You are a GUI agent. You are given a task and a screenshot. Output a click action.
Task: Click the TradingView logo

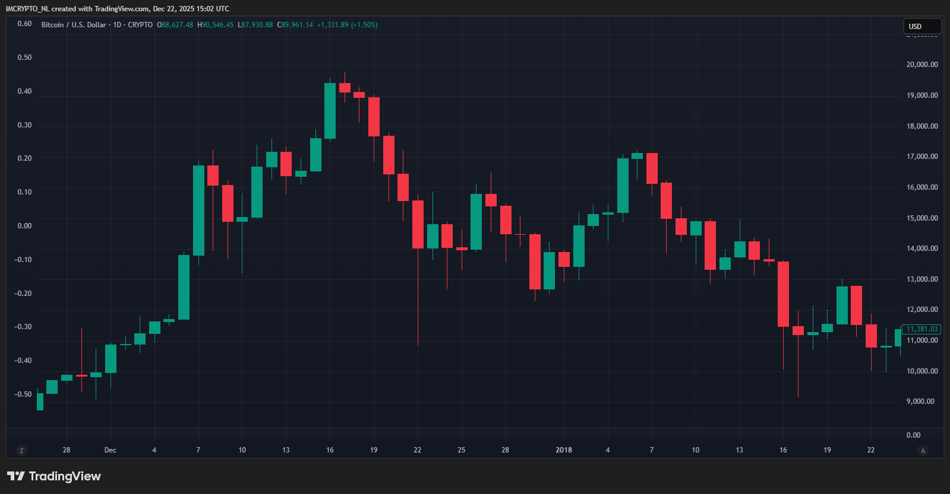[54, 476]
